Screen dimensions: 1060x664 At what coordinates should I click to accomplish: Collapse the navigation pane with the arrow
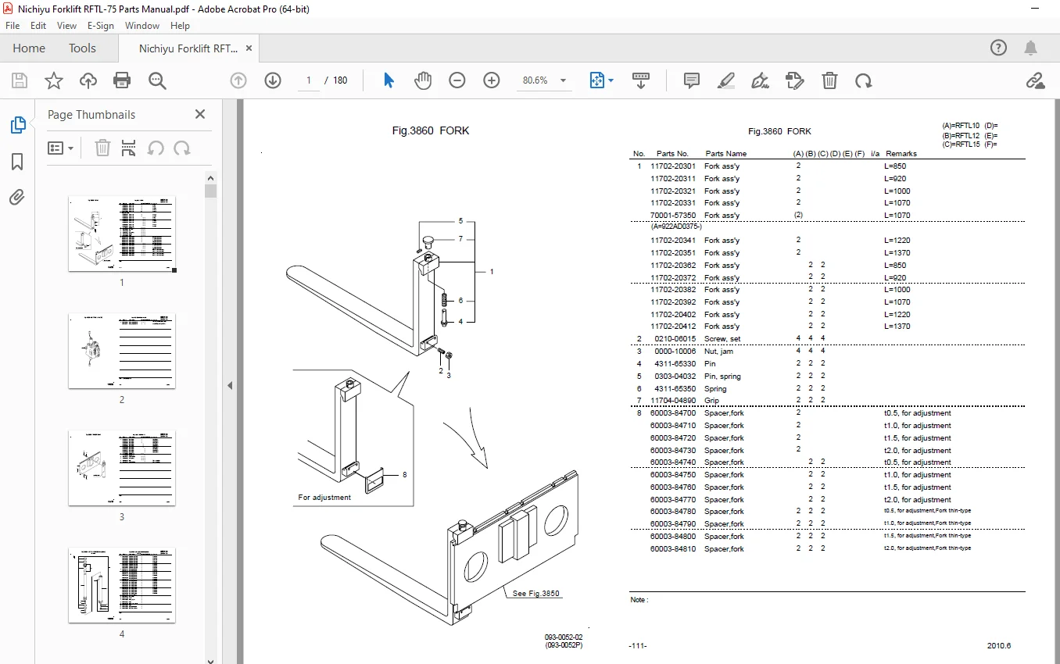231,385
